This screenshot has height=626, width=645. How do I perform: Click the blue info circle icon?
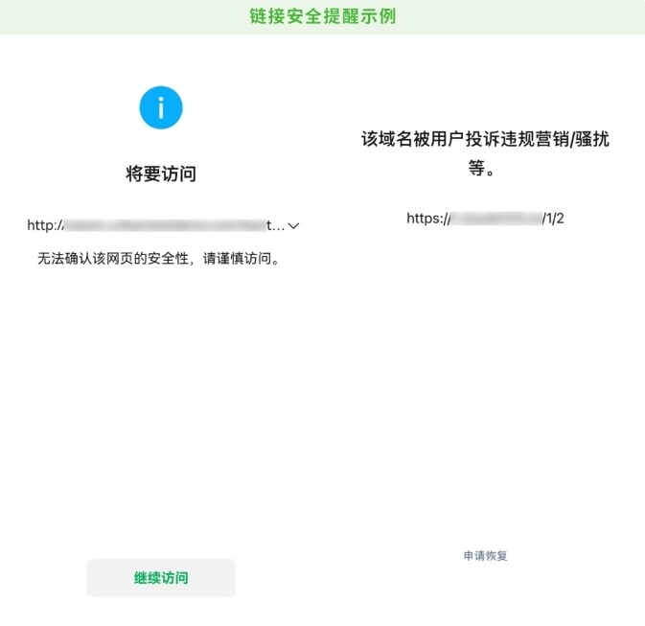pos(161,107)
